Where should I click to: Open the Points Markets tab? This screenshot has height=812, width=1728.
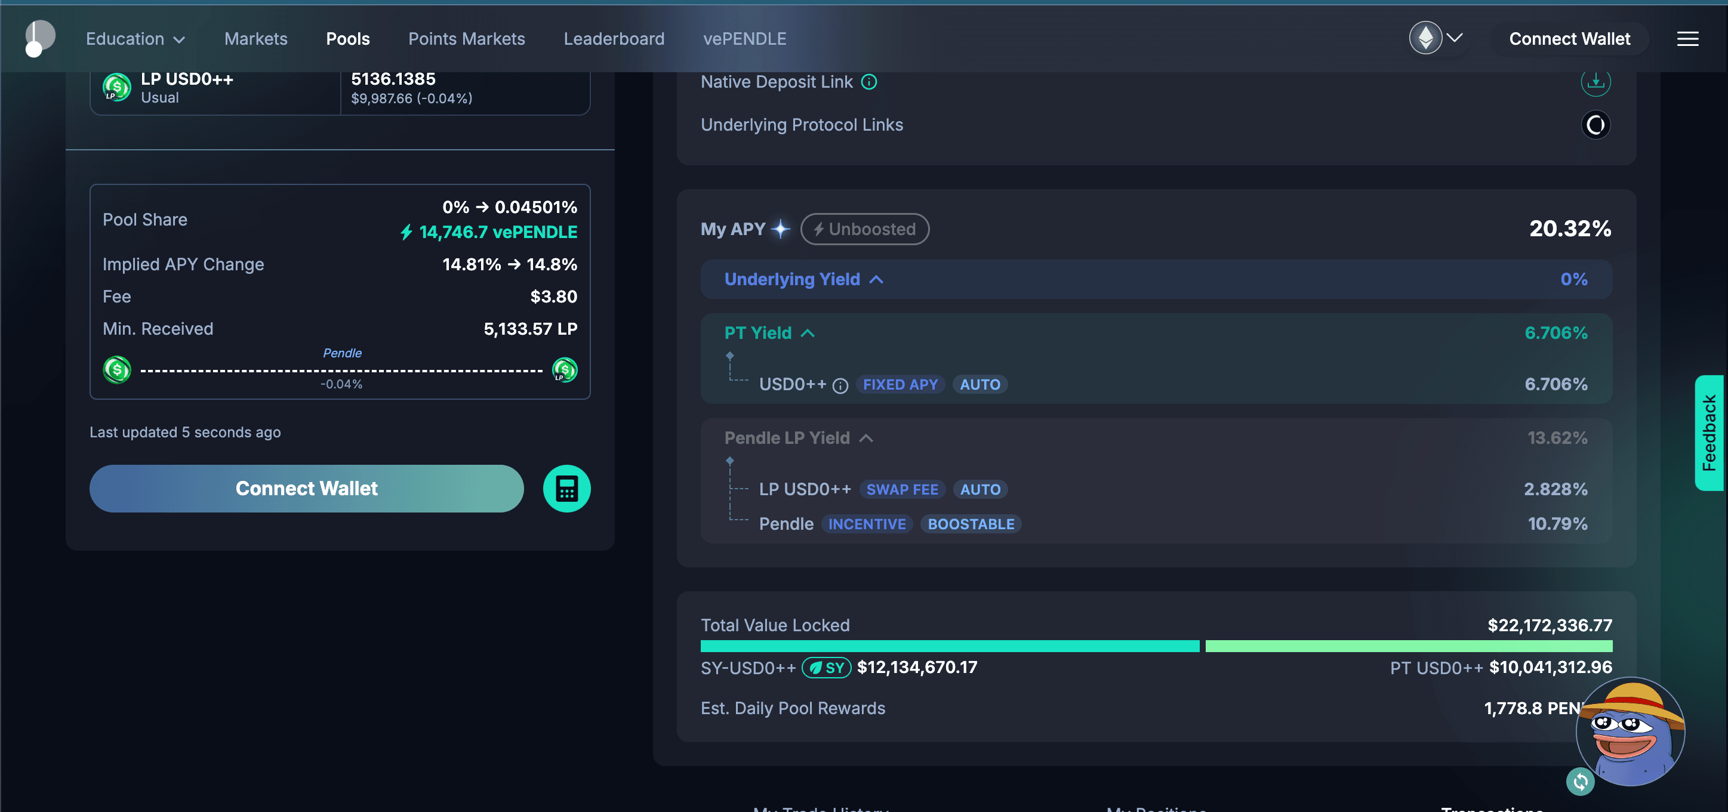pos(466,39)
